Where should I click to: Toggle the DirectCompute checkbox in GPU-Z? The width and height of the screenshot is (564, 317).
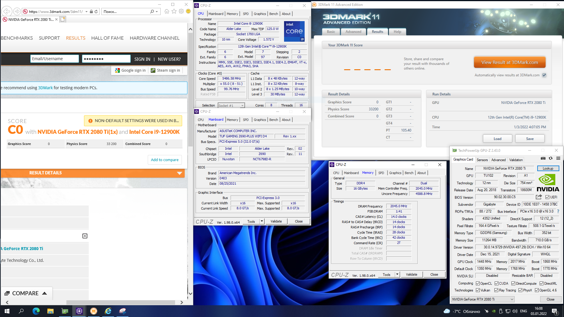tap(513, 284)
